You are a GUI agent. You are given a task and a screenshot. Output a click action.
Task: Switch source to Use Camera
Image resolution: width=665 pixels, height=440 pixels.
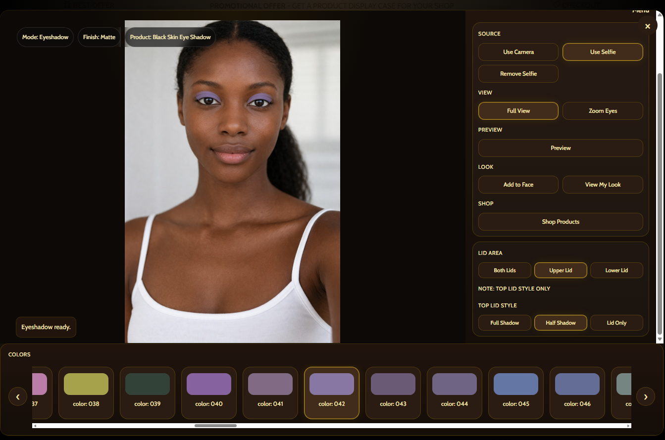point(518,52)
